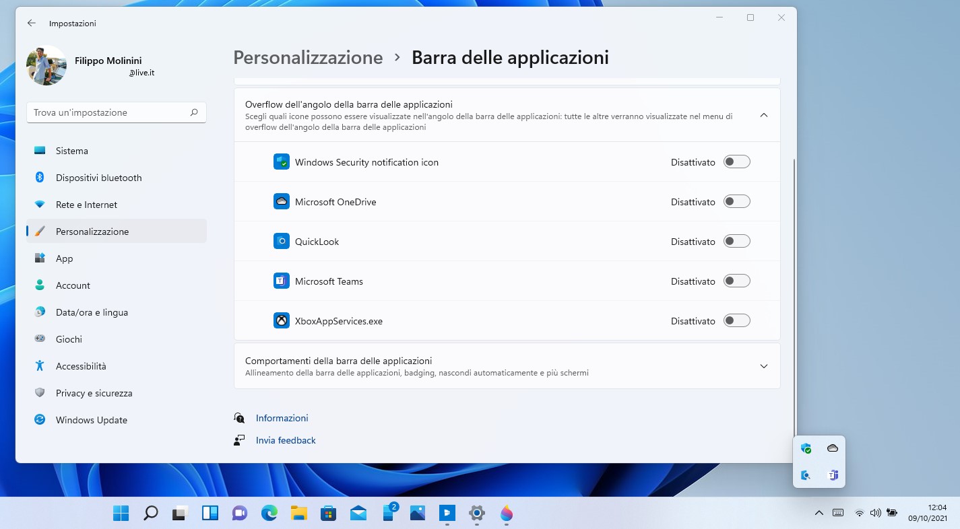Click the Microsoft OneDrive row icon
960x529 pixels.
click(x=281, y=202)
